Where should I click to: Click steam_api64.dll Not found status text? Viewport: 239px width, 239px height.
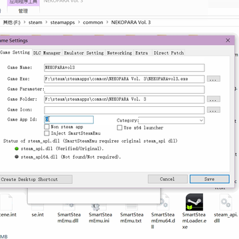(x=71, y=157)
